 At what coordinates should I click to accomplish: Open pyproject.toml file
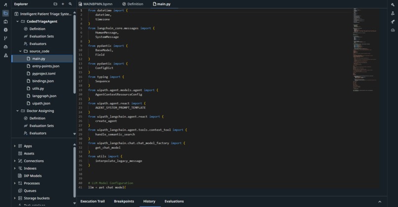tap(42, 74)
